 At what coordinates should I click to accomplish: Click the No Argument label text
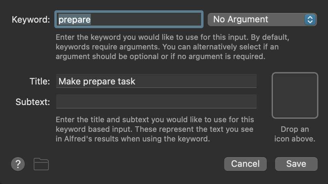coord(241,20)
